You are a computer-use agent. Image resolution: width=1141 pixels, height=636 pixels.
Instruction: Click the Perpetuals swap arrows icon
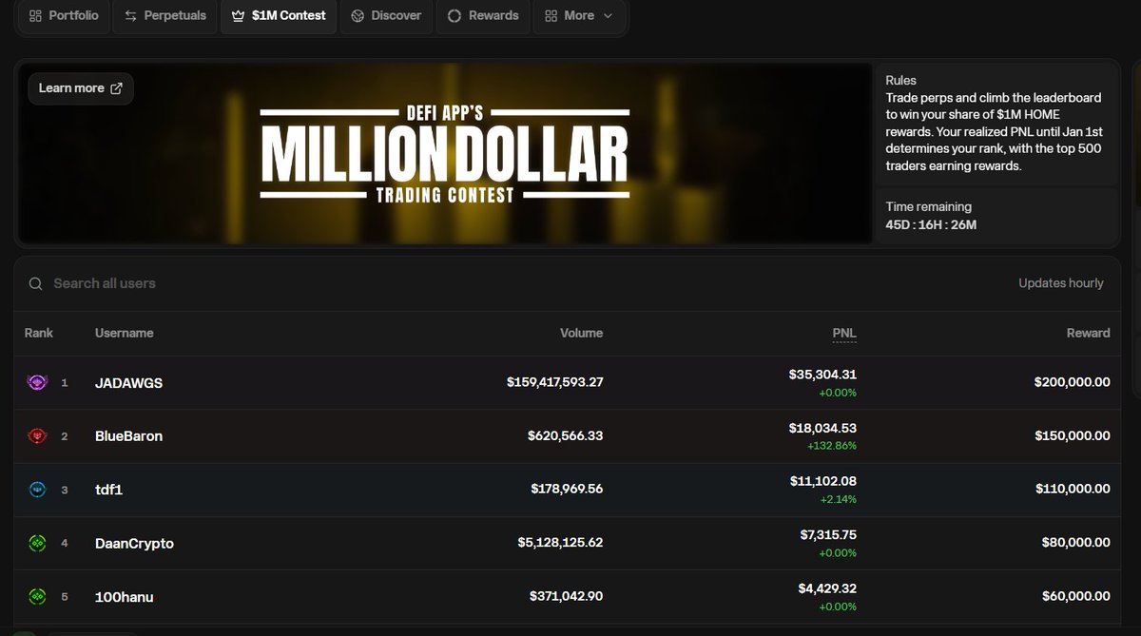coord(131,16)
